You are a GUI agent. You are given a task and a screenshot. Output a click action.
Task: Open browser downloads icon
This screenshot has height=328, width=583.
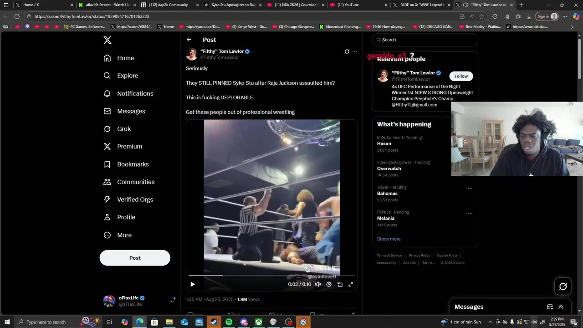pos(529,16)
